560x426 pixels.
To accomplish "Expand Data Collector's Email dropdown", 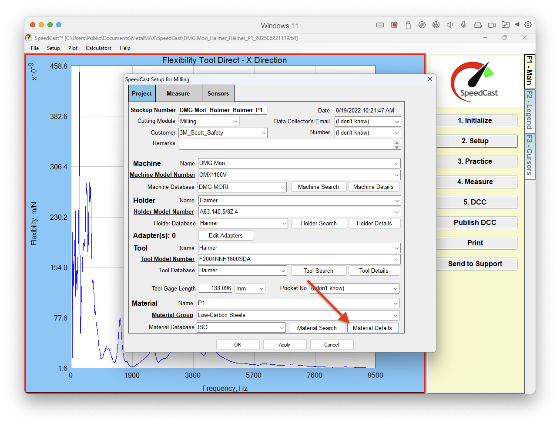I will pyautogui.click(x=397, y=122).
